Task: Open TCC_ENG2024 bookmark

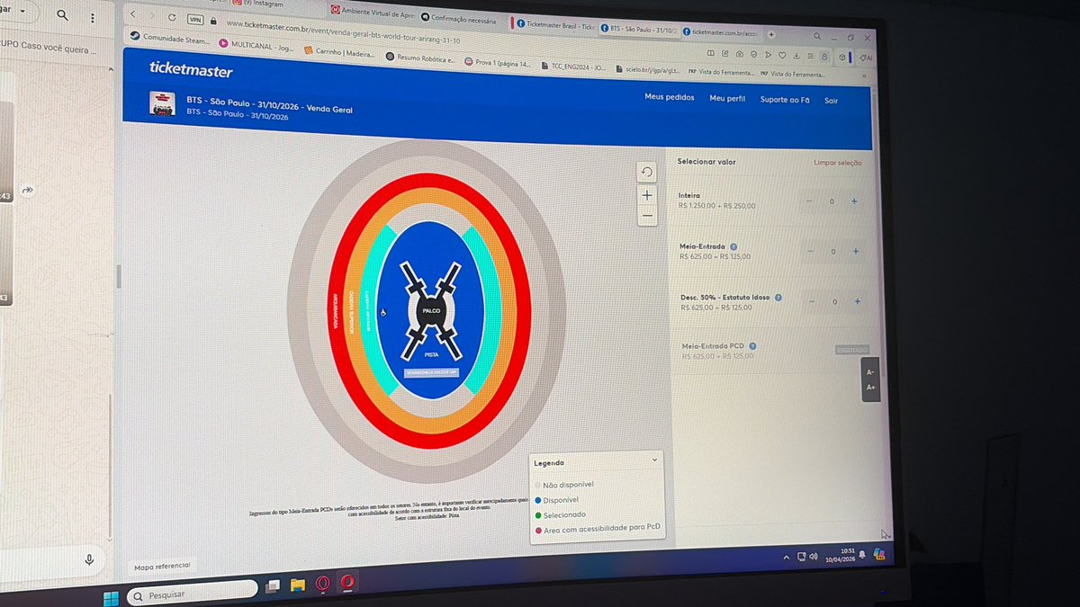Action: [573, 66]
